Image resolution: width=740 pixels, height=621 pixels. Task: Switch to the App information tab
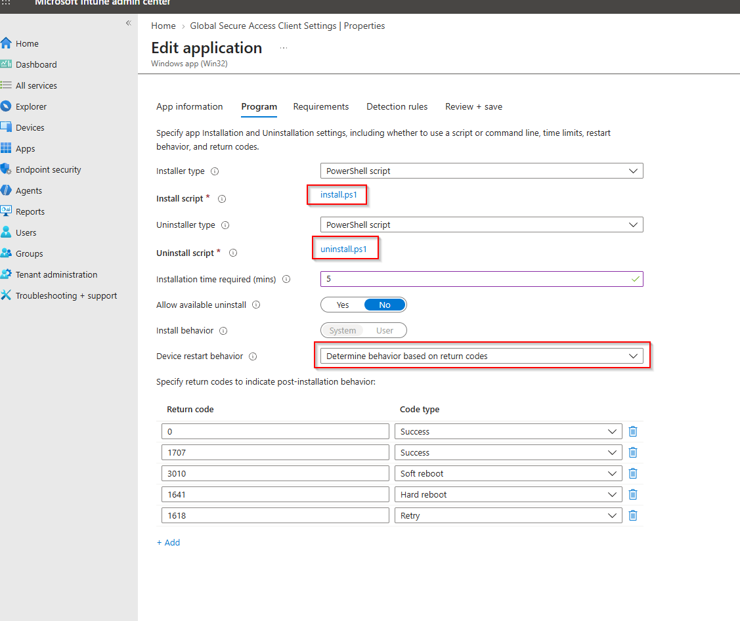[189, 106]
